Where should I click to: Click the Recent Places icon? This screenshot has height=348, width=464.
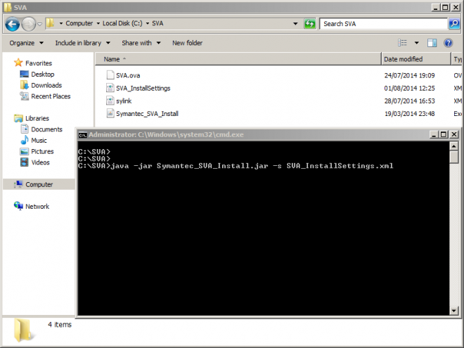[24, 96]
